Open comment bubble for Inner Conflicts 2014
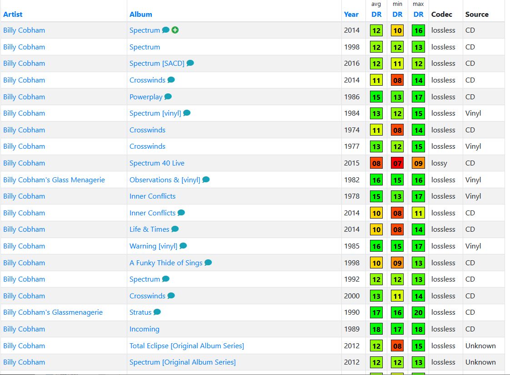The width and height of the screenshot is (510, 375). pos(181,213)
